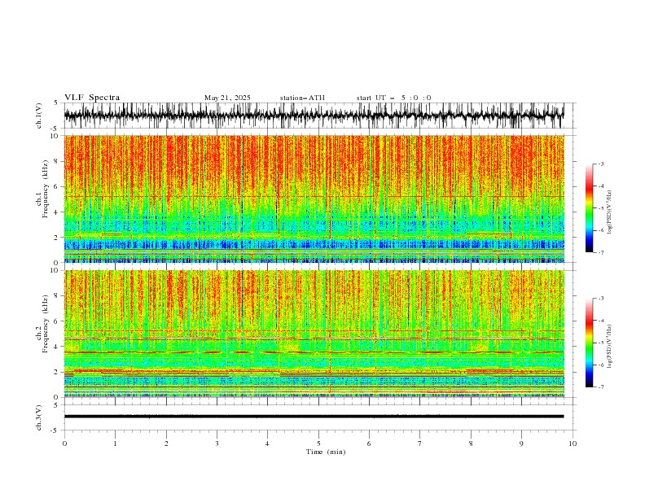The height and width of the screenshot is (498, 645).
Task: Click the time axis tick label '0'
Action: point(64,443)
